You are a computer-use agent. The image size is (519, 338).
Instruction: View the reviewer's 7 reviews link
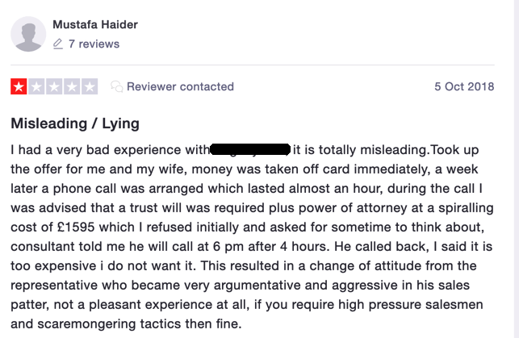(94, 44)
